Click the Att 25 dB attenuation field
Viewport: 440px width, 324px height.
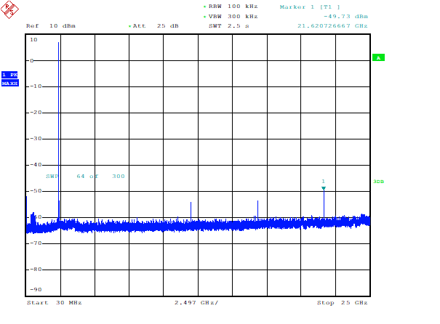coord(156,25)
